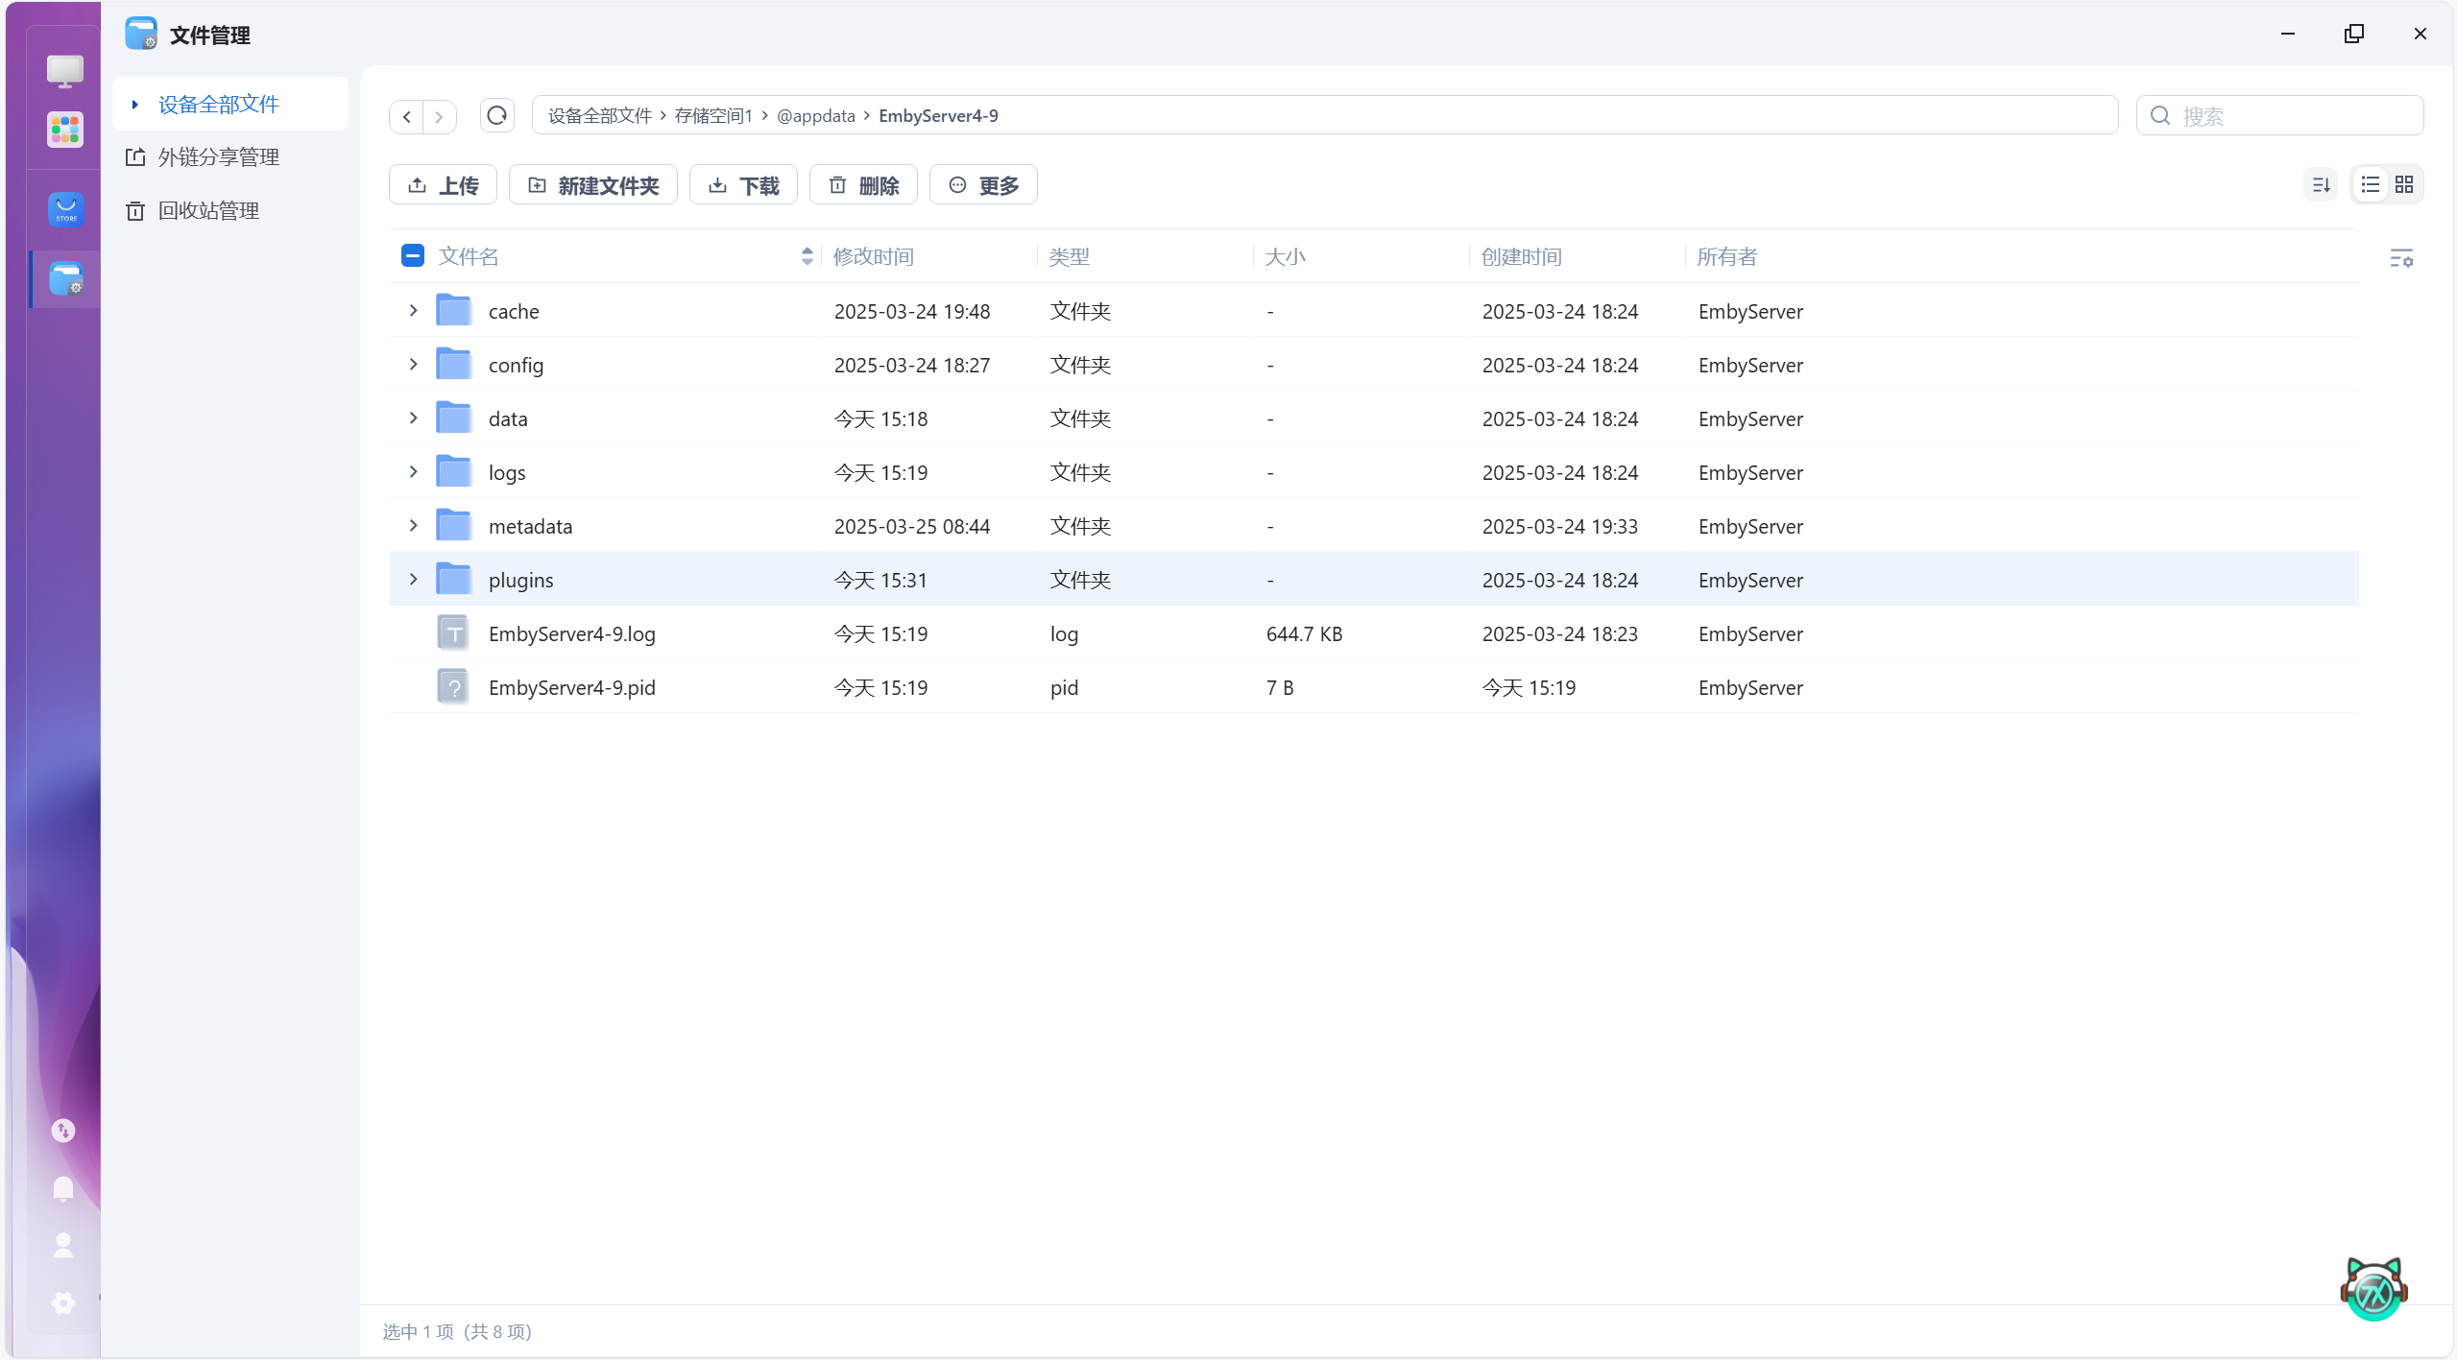This screenshot has width=2457, height=1360.
Task: Select the metadata folder icon
Action: (x=453, y=525)
